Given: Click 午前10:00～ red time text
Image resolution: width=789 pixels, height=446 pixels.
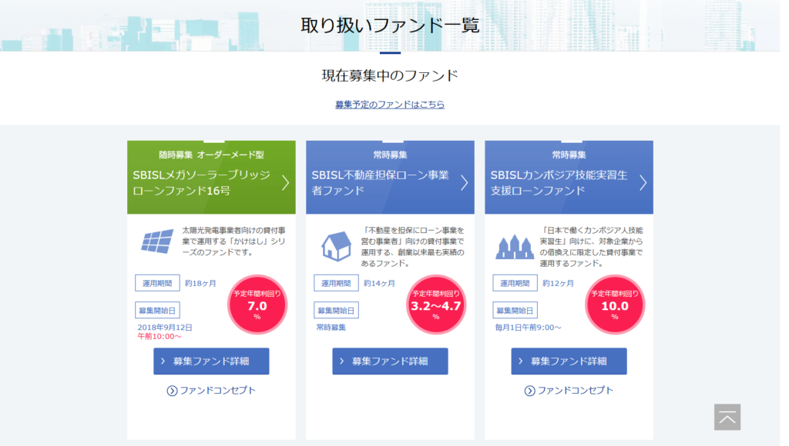Looking at the screenshot, I should click(159, 336).
